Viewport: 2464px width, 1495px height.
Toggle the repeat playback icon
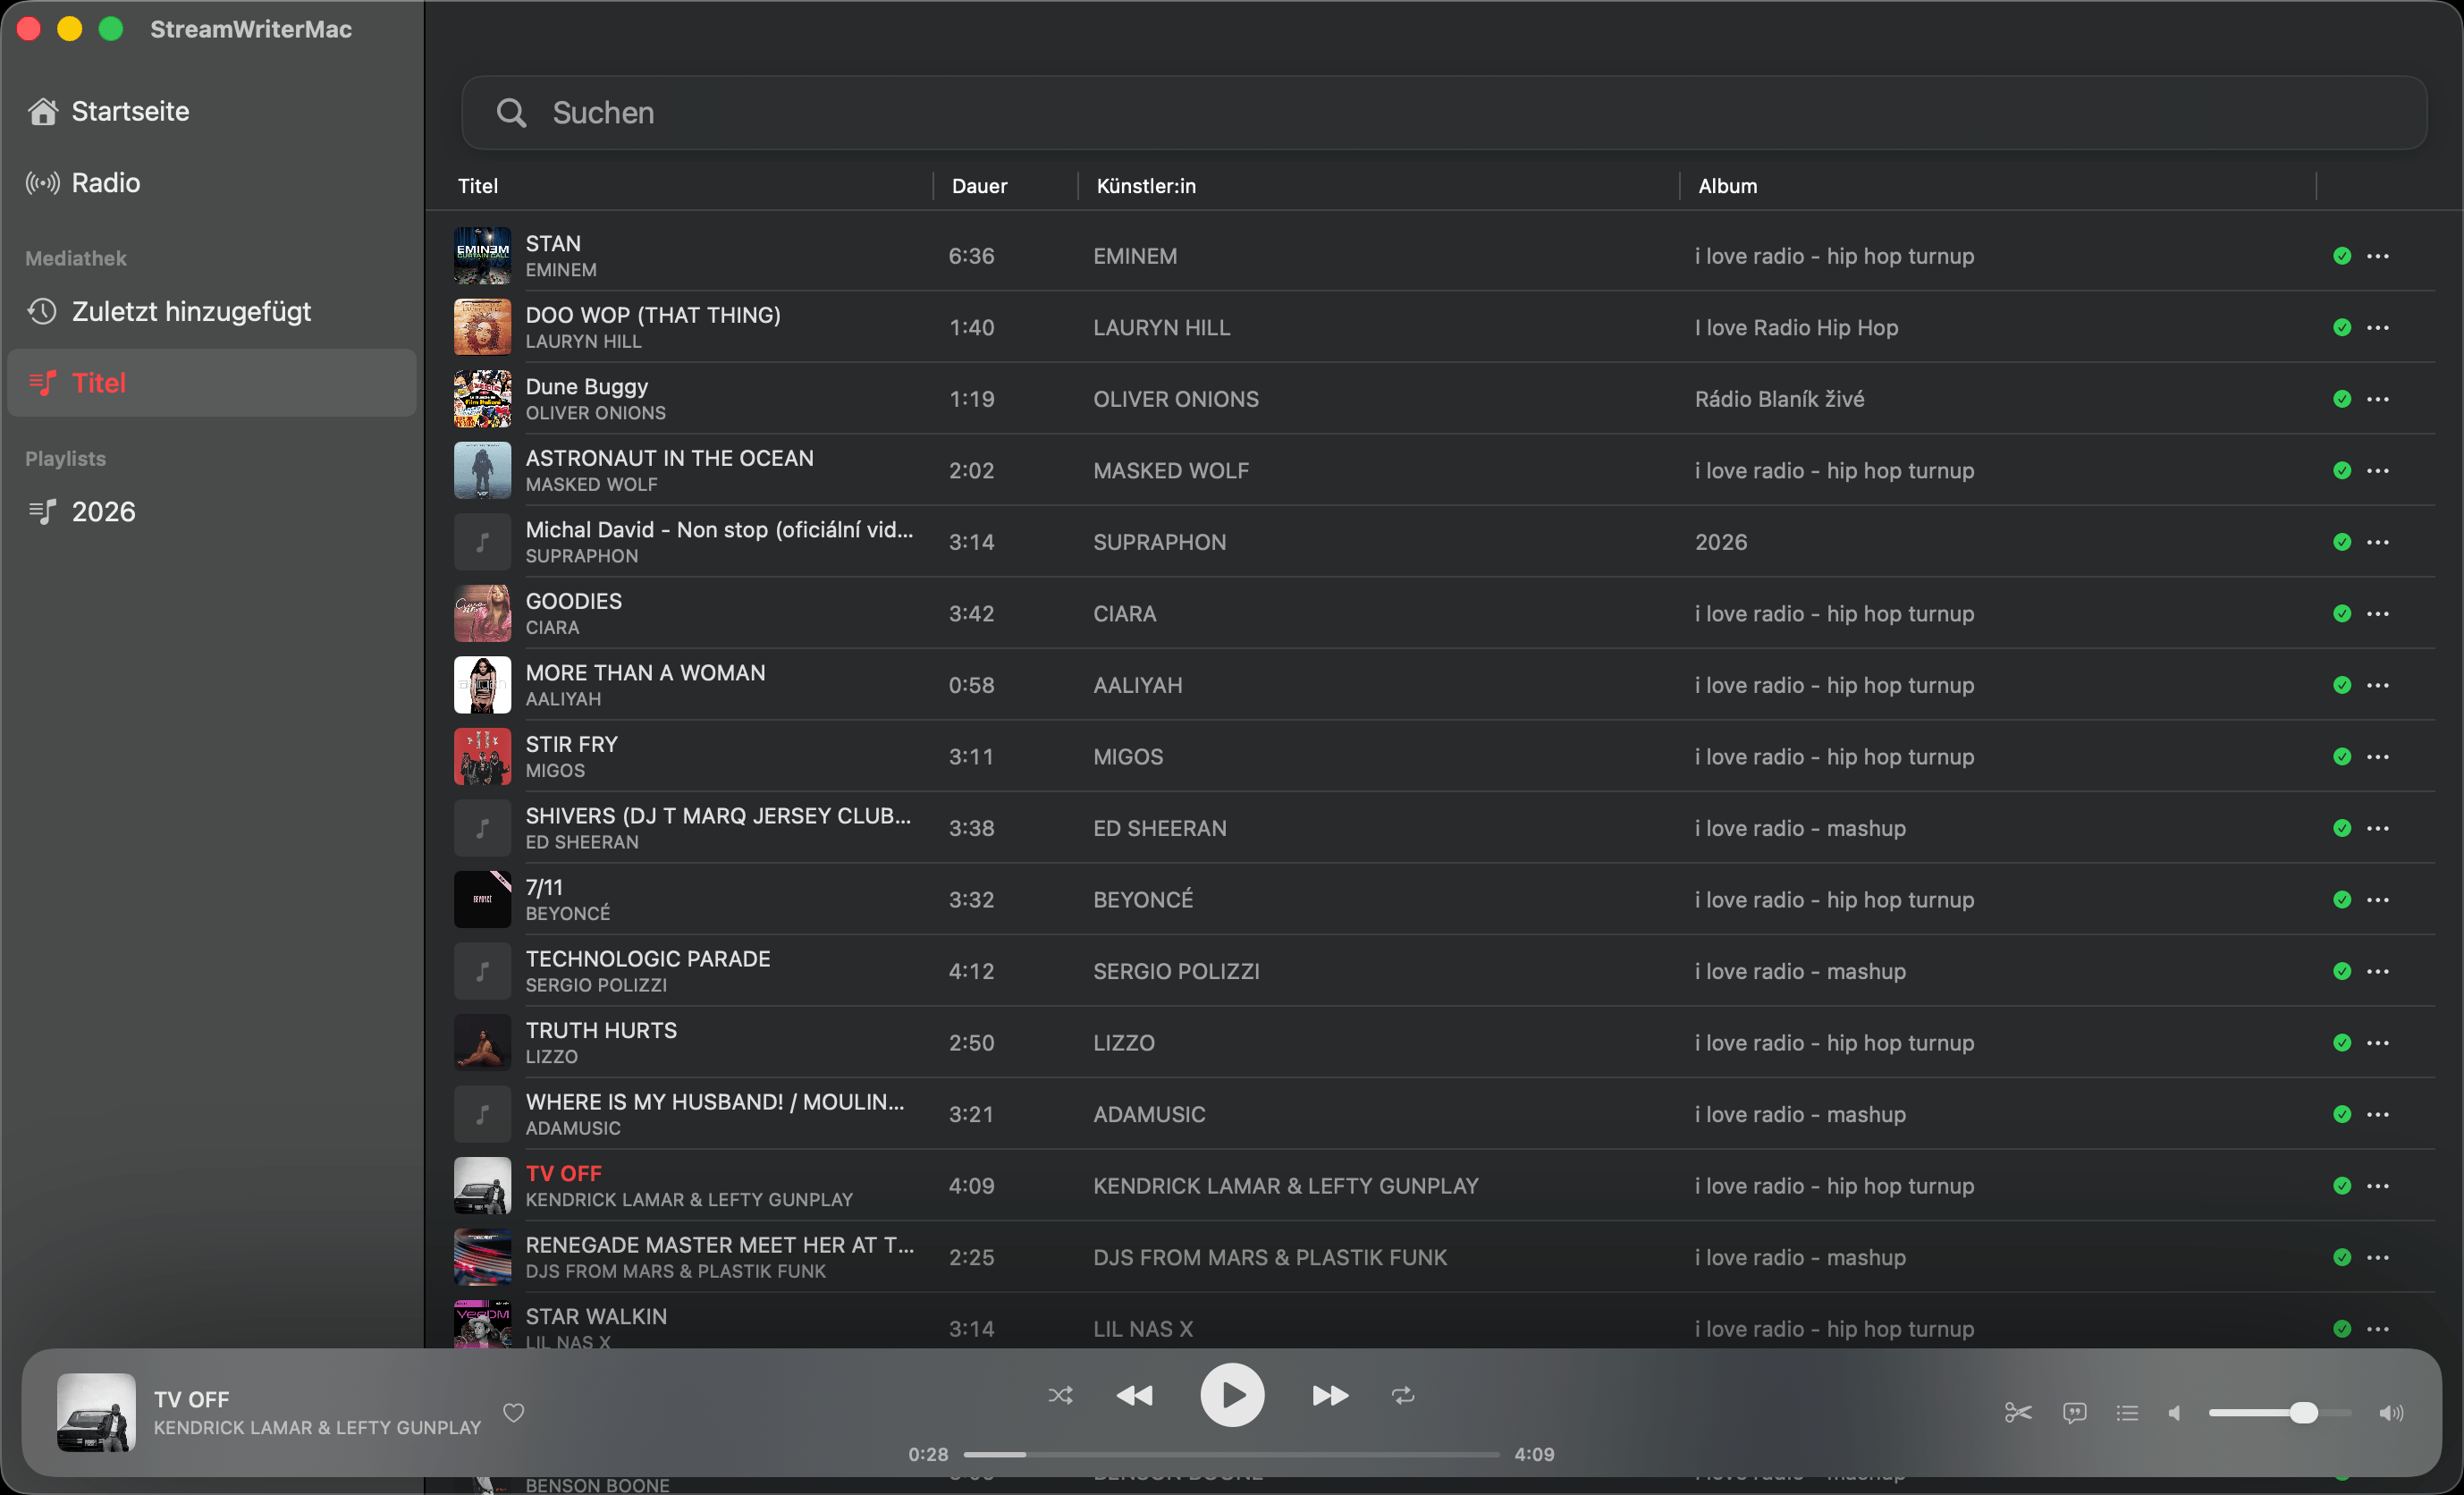[1403, 1395]
